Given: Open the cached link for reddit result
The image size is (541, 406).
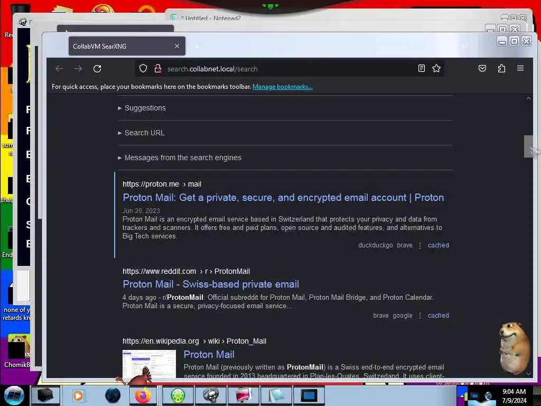Looking at the screenshot, I should point(438,316).
